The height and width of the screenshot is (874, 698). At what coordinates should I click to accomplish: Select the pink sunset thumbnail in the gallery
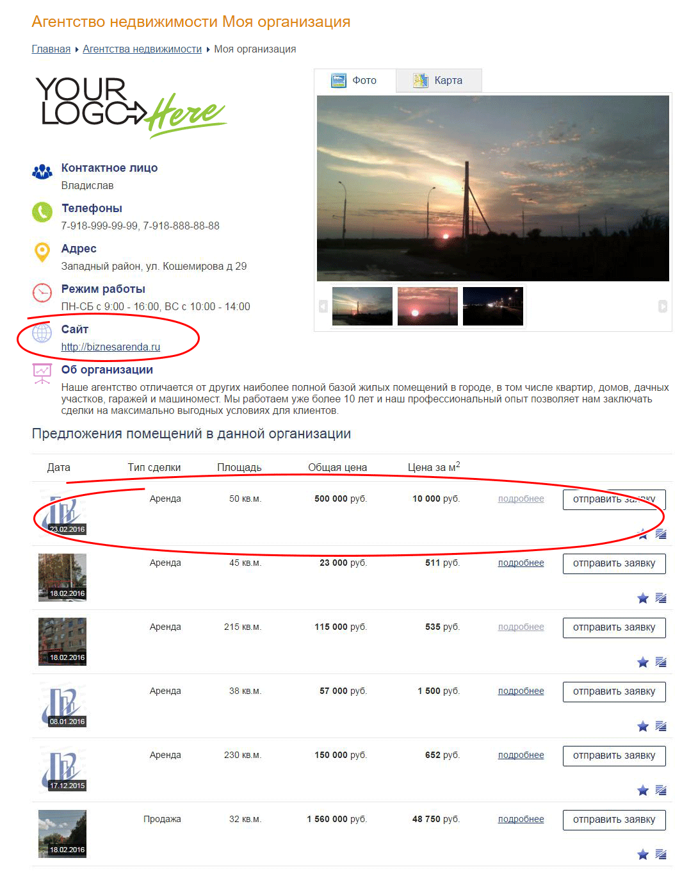click(x=427, y=306)
